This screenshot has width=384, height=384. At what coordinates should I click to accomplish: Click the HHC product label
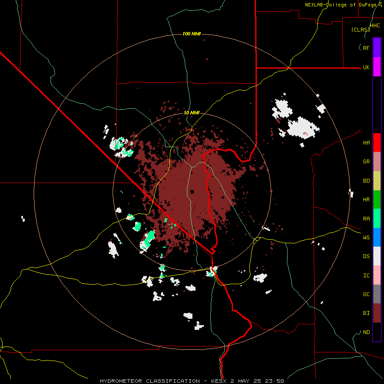[x=375, y=26]
